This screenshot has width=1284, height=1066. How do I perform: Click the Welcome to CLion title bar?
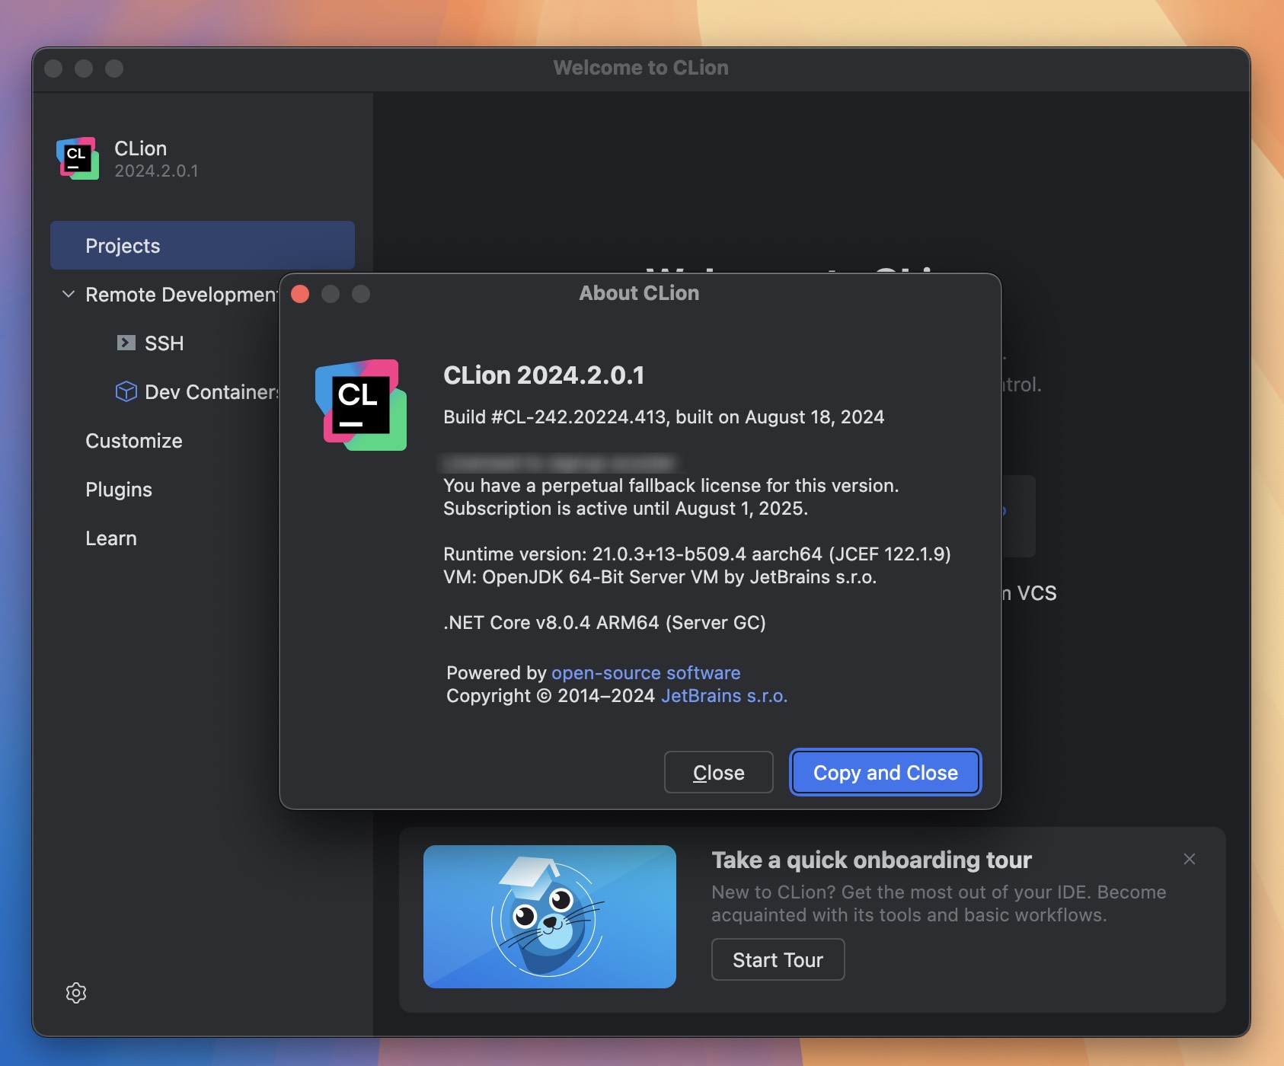pos(640,68)
